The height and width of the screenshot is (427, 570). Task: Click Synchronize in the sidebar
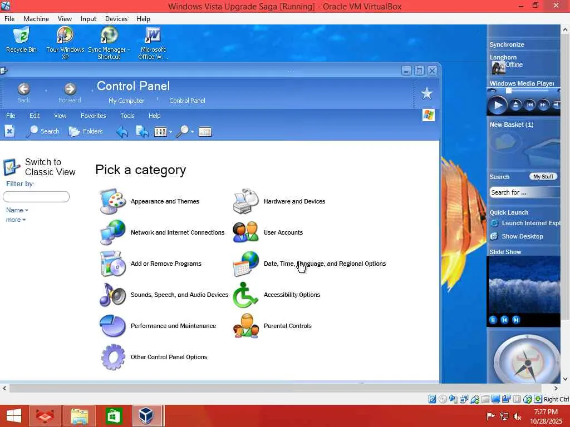coord(507,44)
